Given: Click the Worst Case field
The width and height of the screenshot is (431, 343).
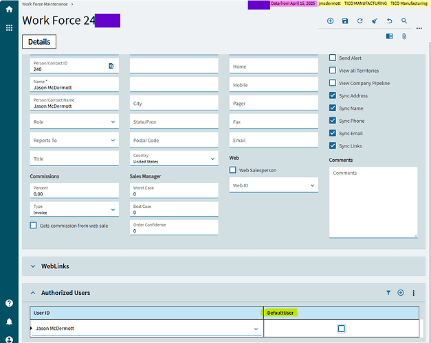Looking at the screenshot, I should 174,191.
